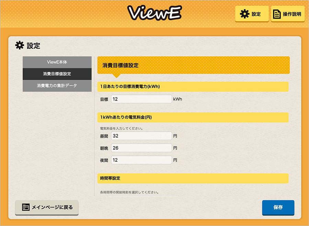Click the blue 保存 button
309x226 pixels.
tap(278, 207)
